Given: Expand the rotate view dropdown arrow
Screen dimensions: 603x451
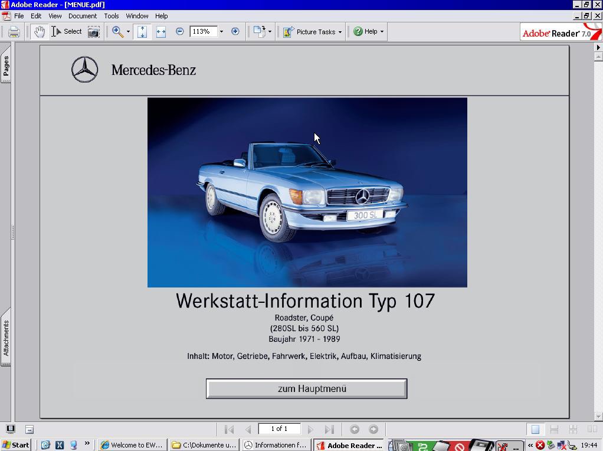Looking at the screenshot, I should pos(270,31).
